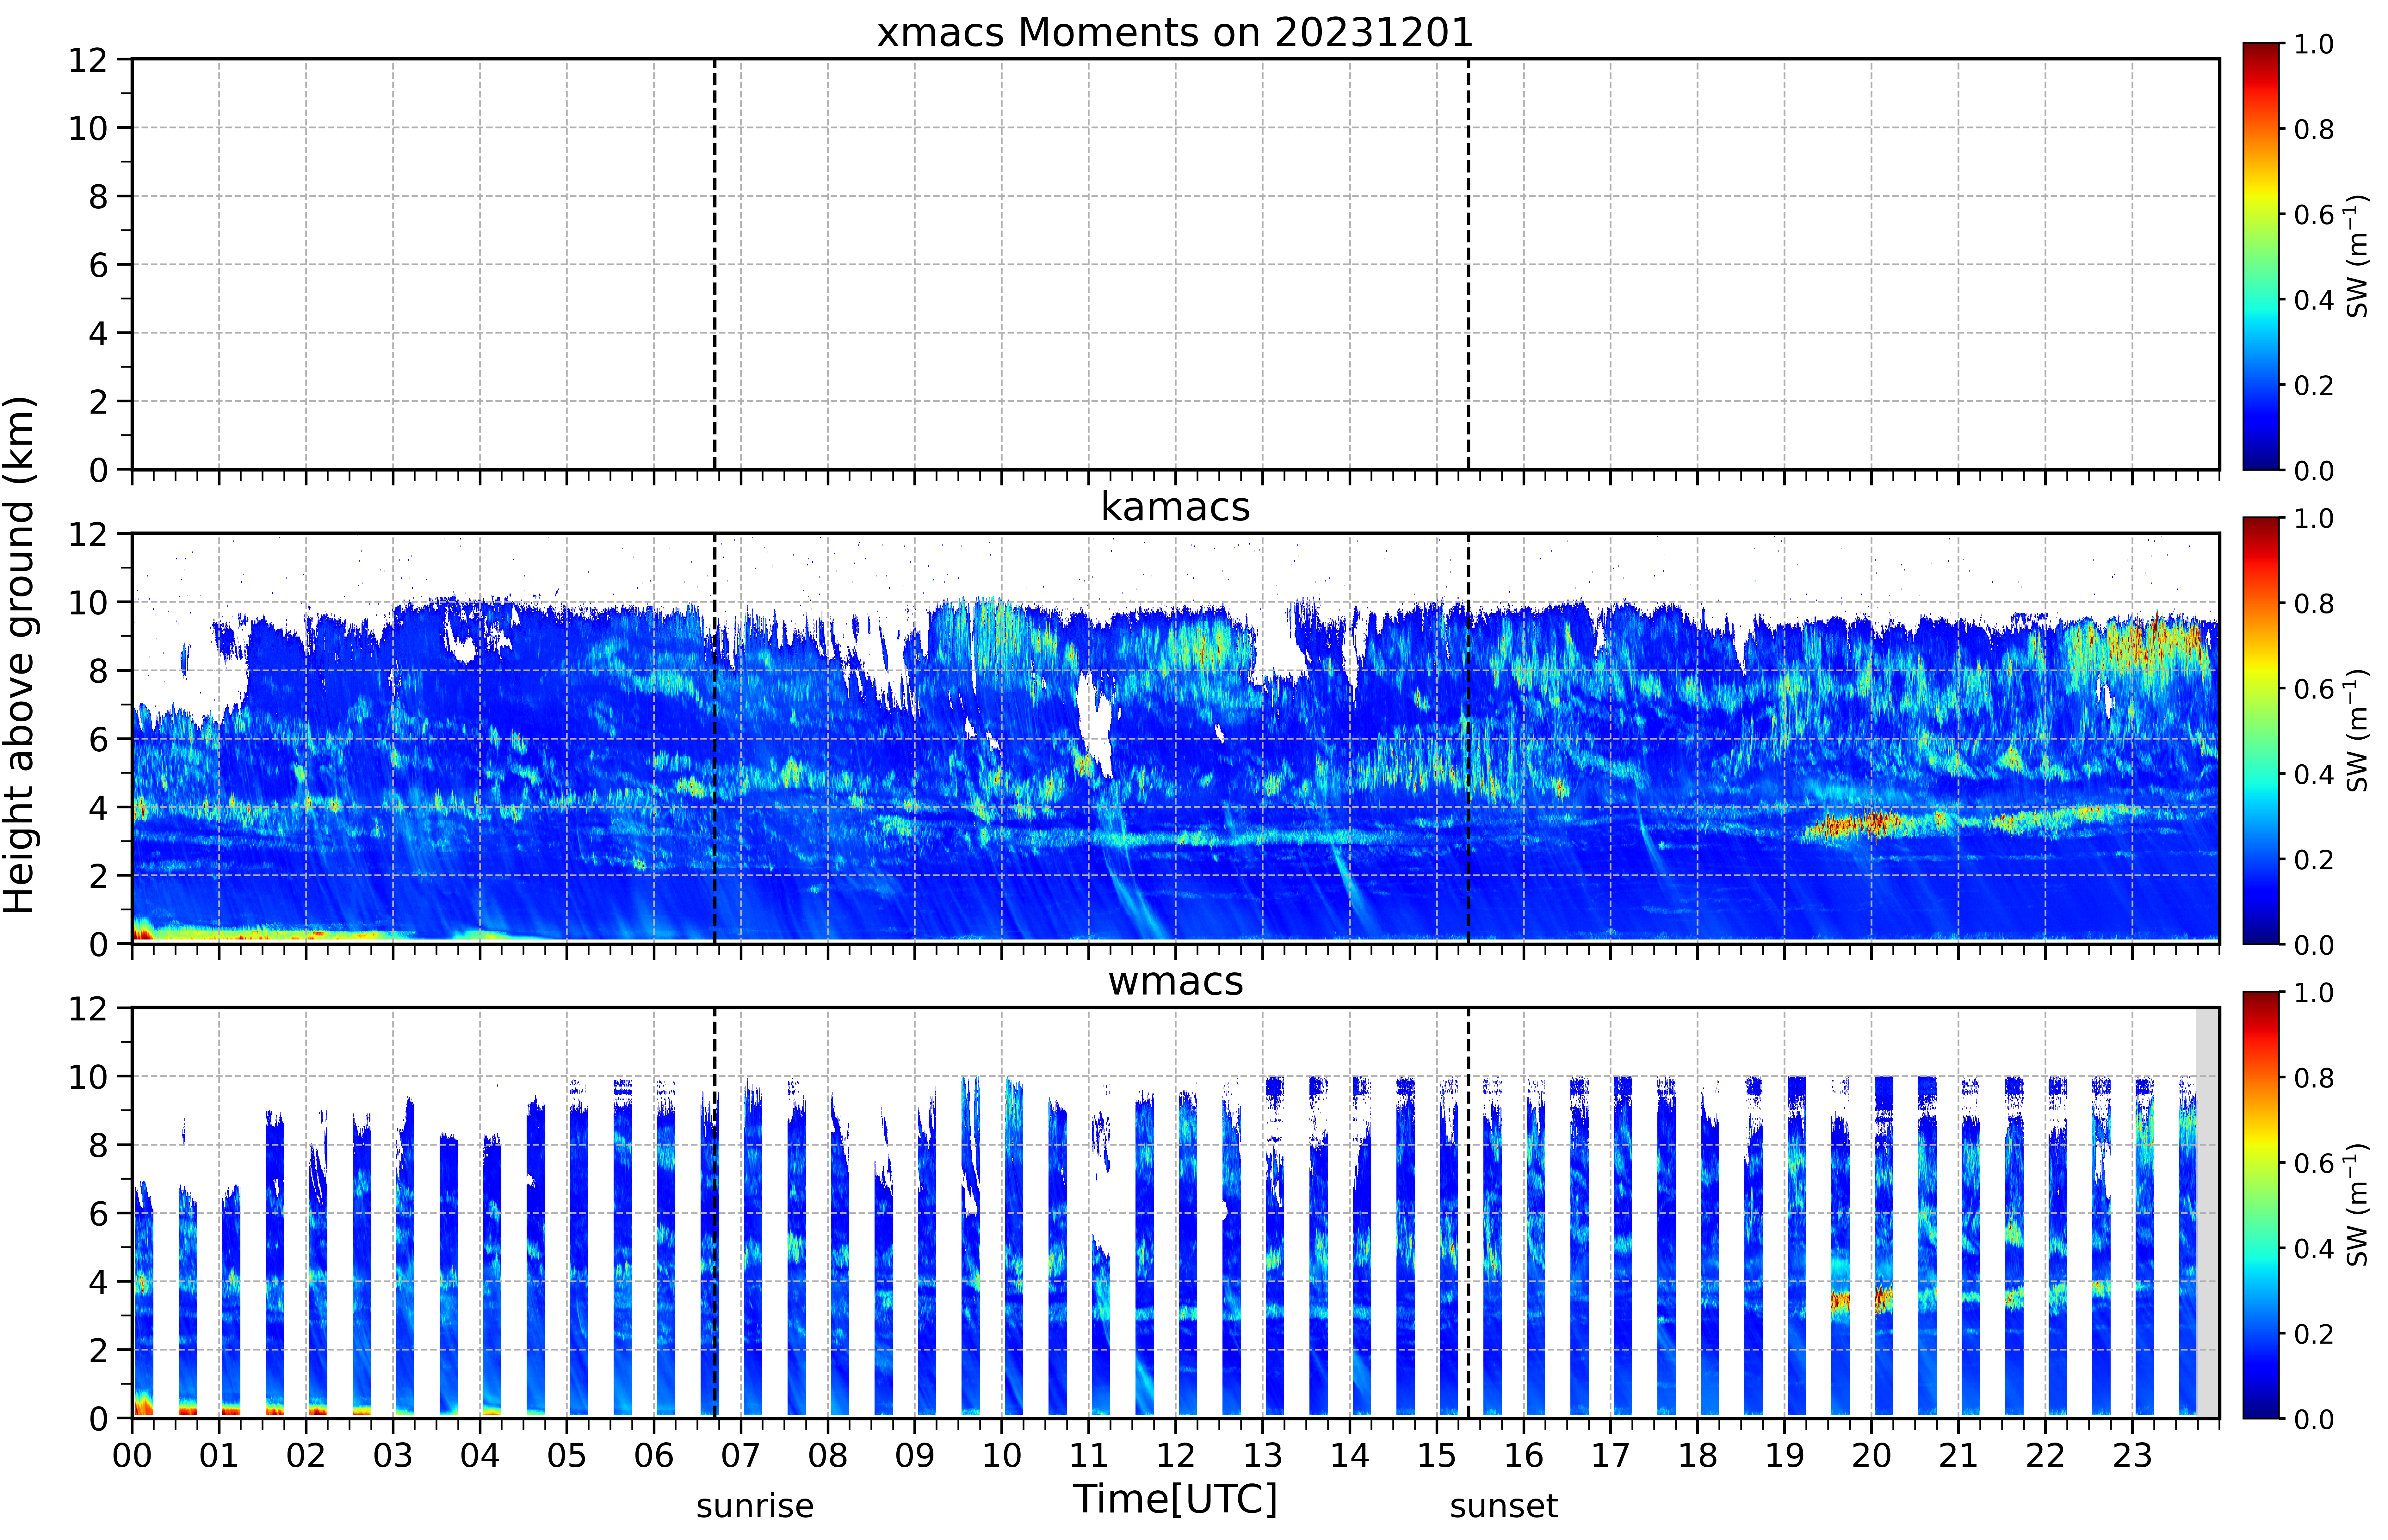Viewport: 2388px width, 1540px height.
Task: Click the wmacs SW colorbar
Action: pyautogui.click(x=2261, y=1205)
